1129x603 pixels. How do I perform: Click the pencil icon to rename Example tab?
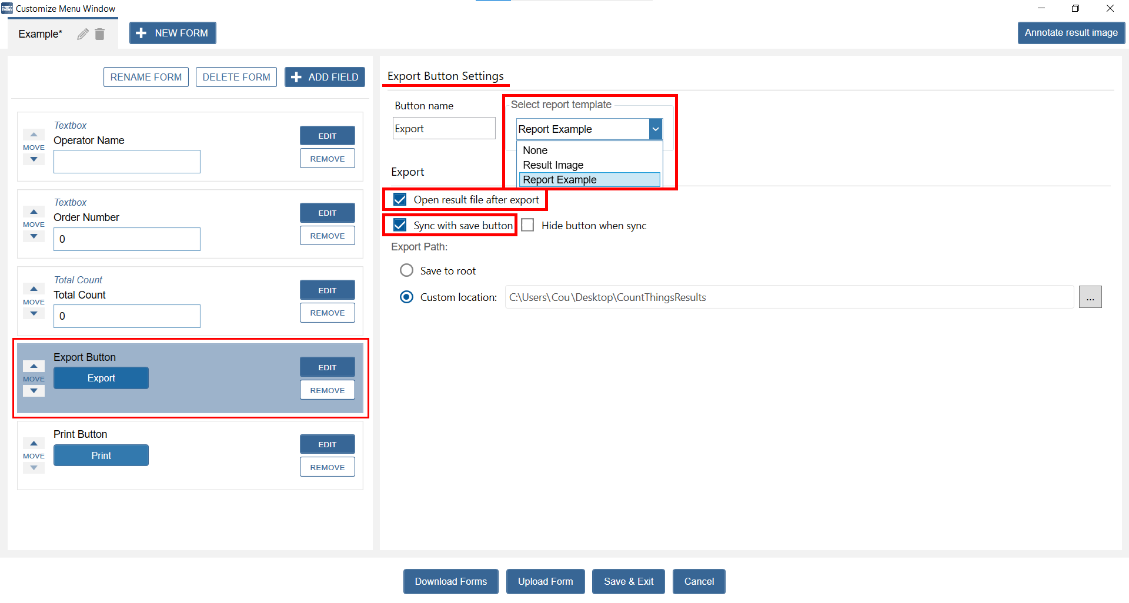pos(83,34)
